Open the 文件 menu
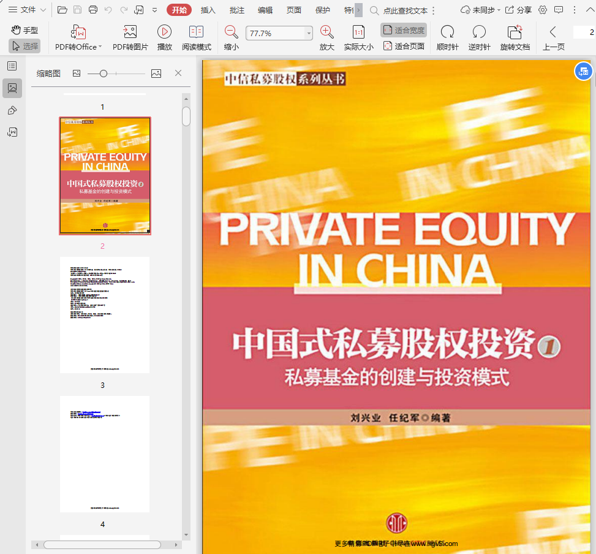Screen dimensions: 596x554 (x=27, y=10)
